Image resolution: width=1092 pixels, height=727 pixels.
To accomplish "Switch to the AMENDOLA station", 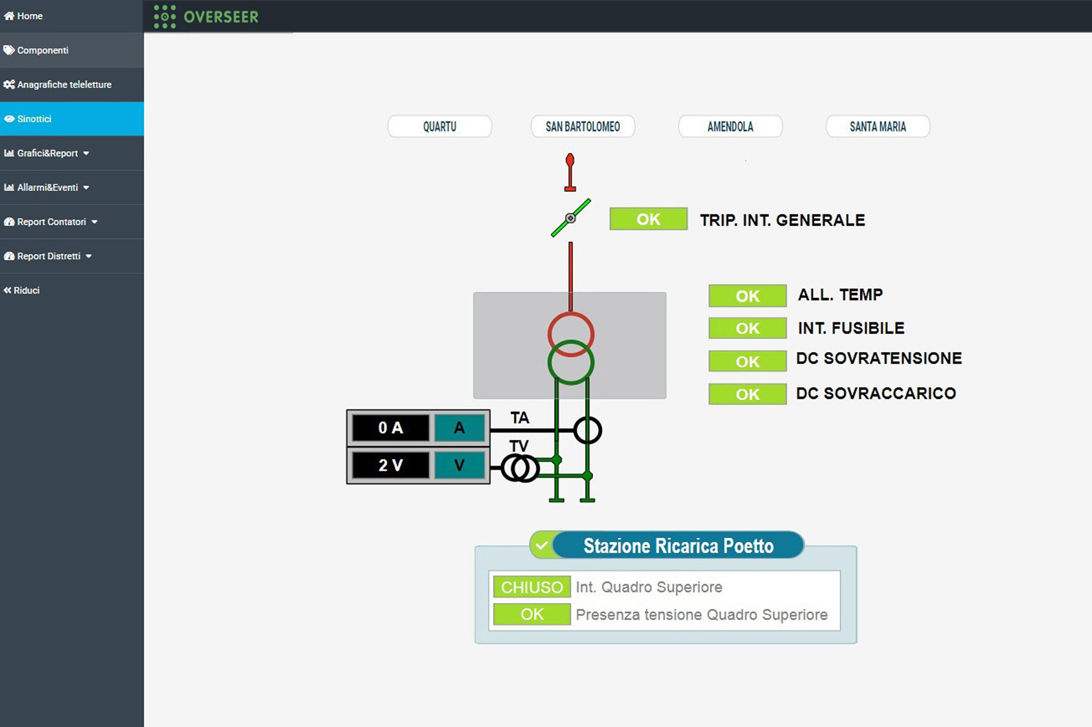I will [730, 126].
